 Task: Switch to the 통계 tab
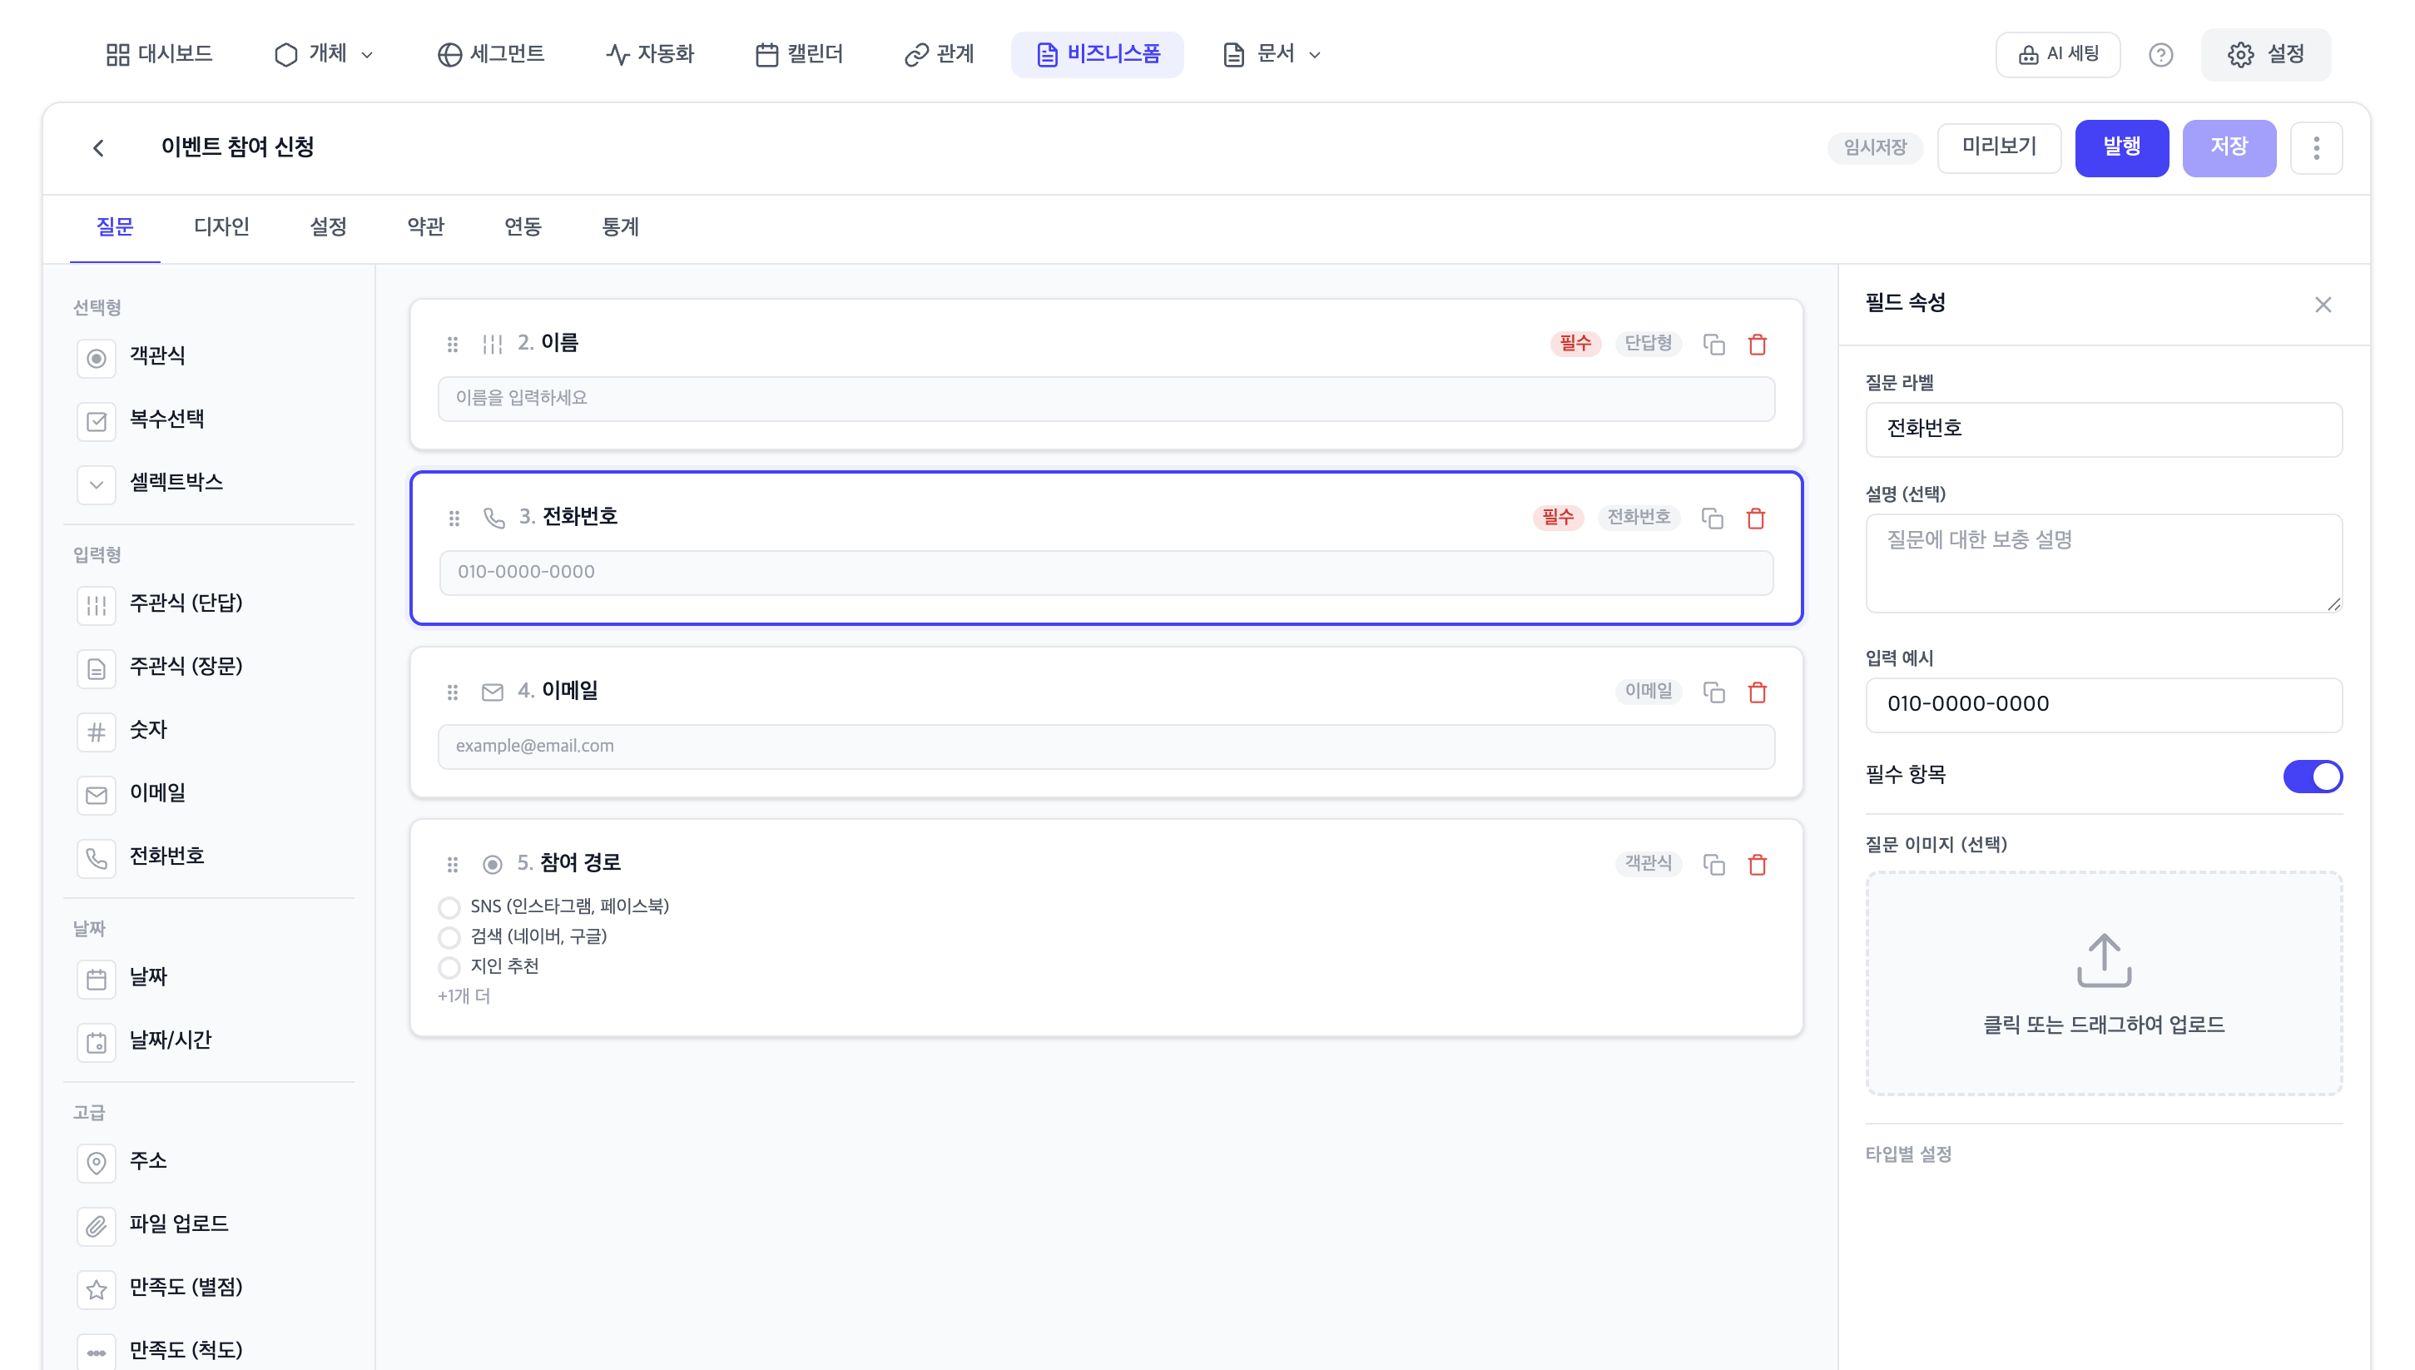621,226
